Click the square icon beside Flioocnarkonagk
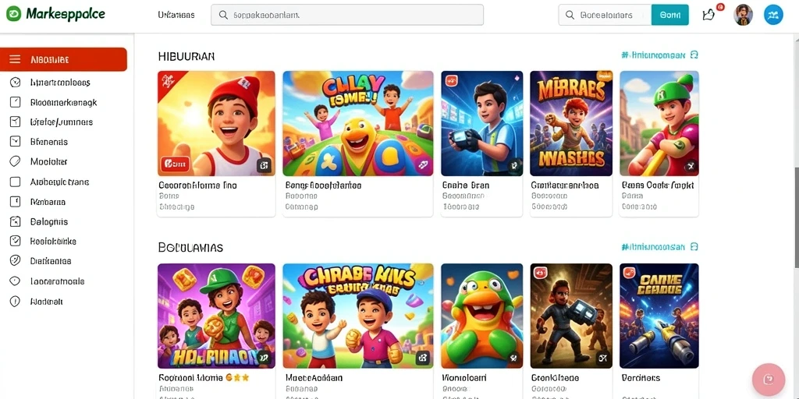This screenshot has height=399, width=799. click(x=16, y=102)
